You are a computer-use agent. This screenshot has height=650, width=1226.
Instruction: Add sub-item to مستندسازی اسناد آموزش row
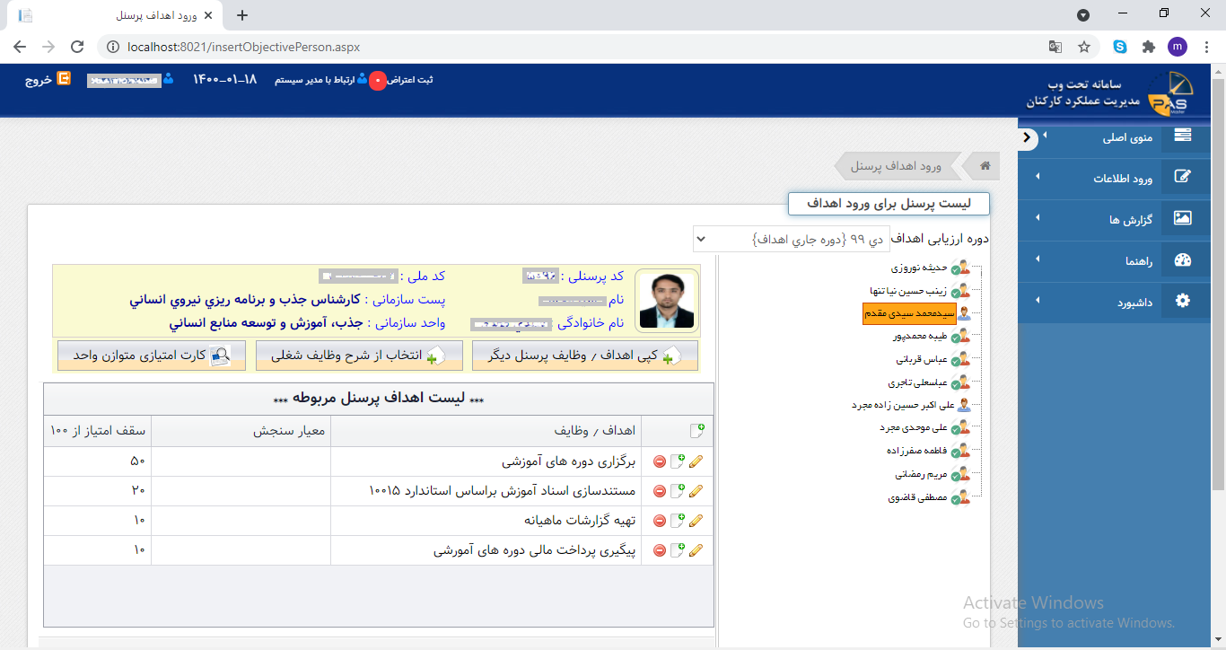(x=678, y=491)
